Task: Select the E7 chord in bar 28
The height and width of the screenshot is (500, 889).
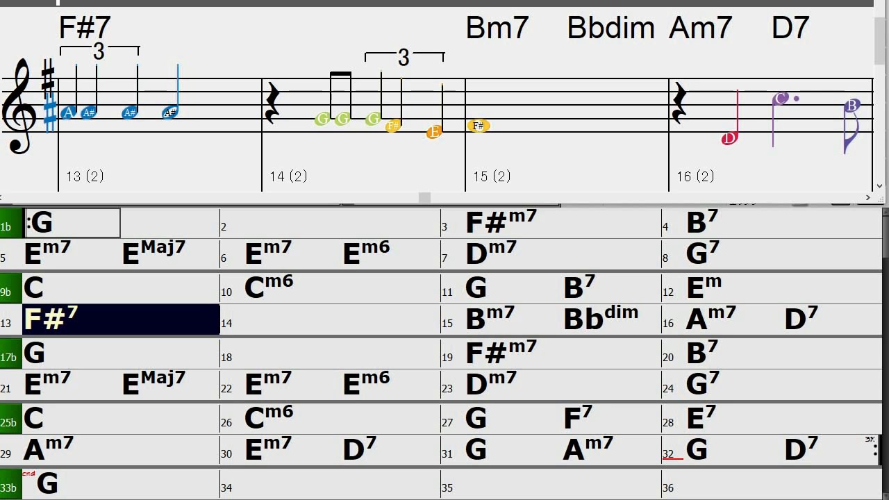Action: pos(701,418)
